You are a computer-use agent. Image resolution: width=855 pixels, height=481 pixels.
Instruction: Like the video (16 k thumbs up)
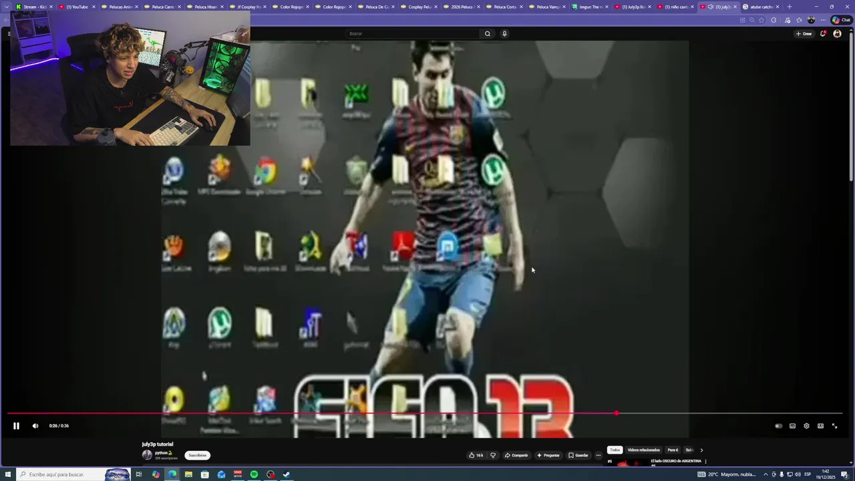click(476, 455)
